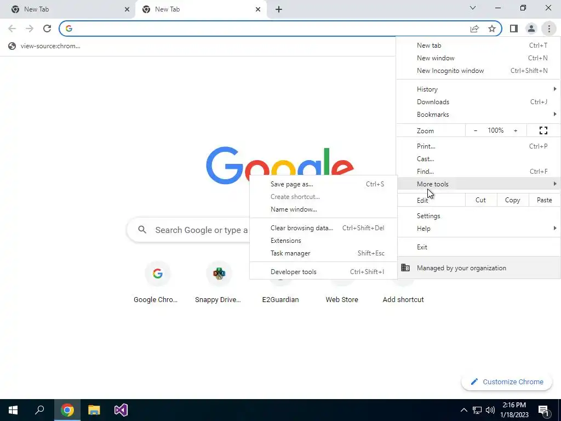The width and height of the screenshot is (561, 421).
Task: Open the Web Store shortcut label
Action: 342,300
